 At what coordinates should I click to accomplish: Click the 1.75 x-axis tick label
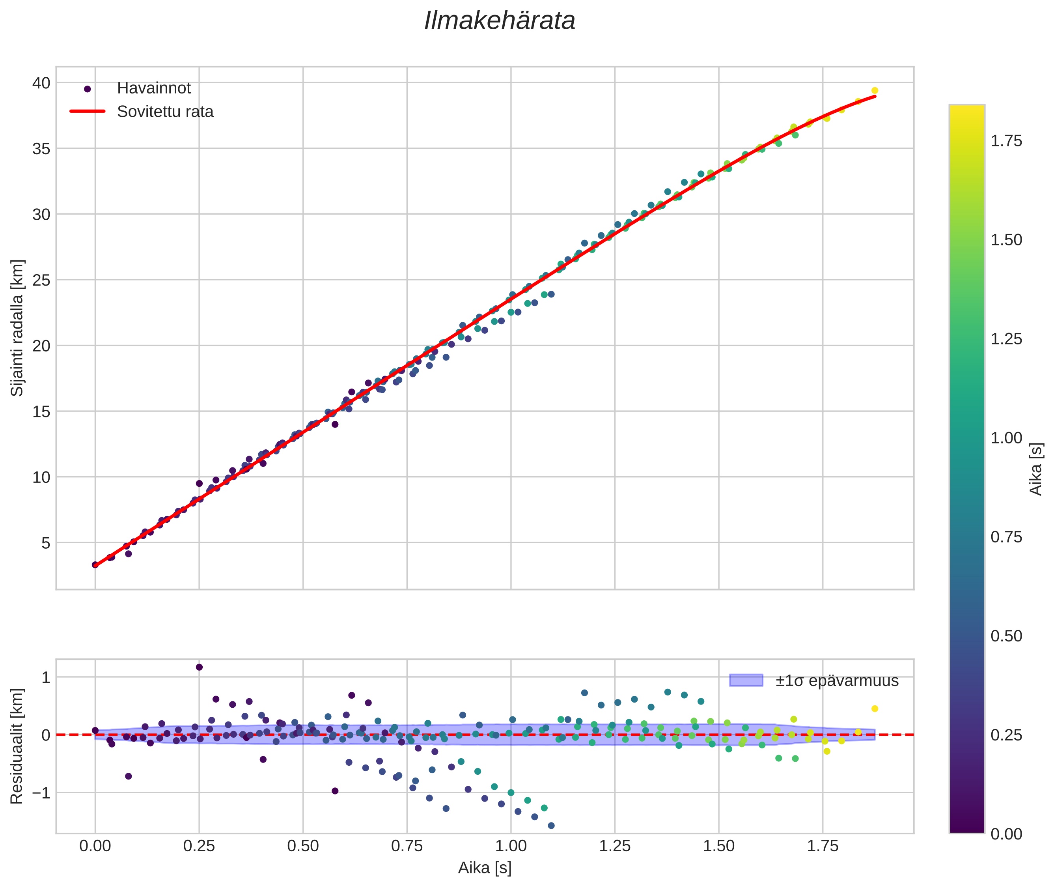[x=823, y=846]
